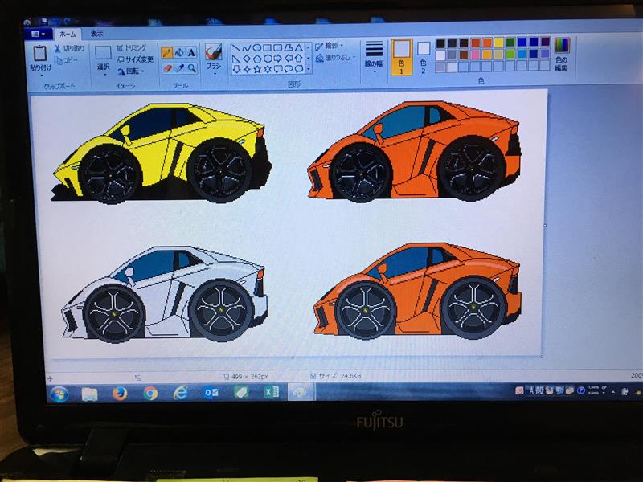Pick the white color swatch
This screenshot has width=643, height=482.
[440, 55]
